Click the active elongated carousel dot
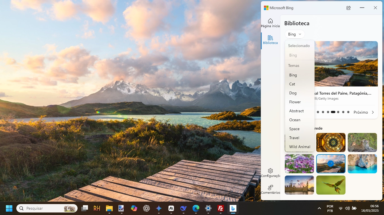 click(333, 112)
